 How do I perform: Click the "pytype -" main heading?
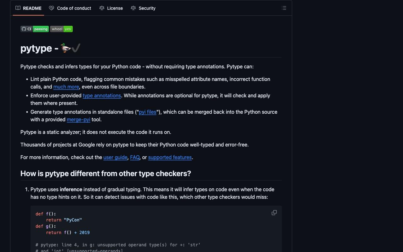coord(50,48)
